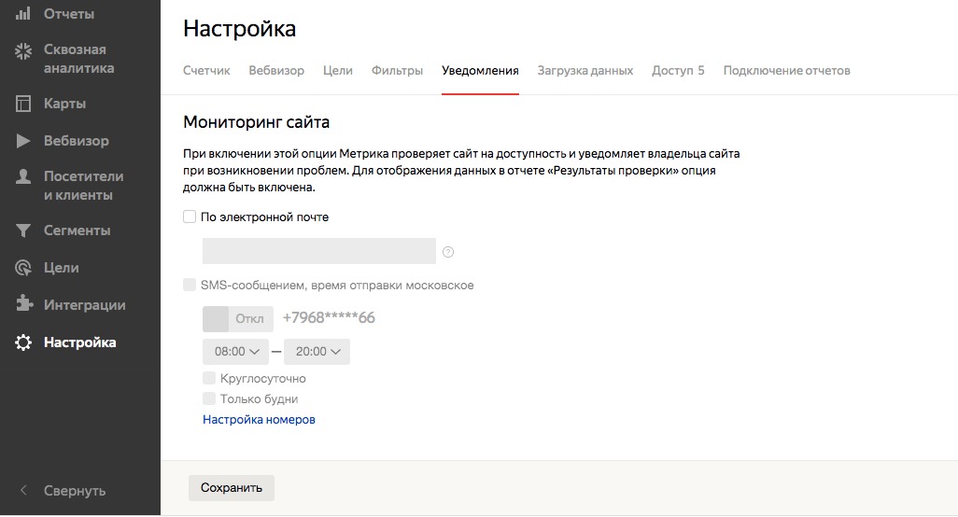Click the email field help question icon
This screenshot has width=958, height=517.
click(448, 252)
